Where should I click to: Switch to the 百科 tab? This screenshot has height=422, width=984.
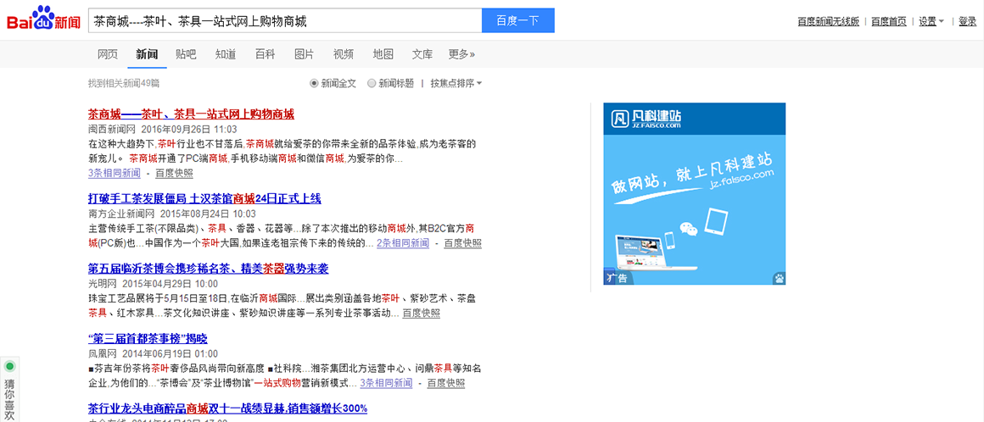tap(265, 54)
